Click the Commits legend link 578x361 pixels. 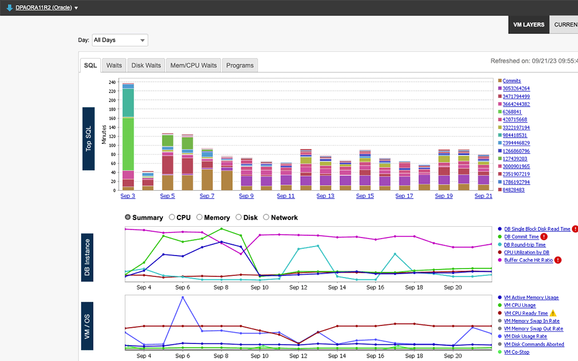[x=511, y=81]
